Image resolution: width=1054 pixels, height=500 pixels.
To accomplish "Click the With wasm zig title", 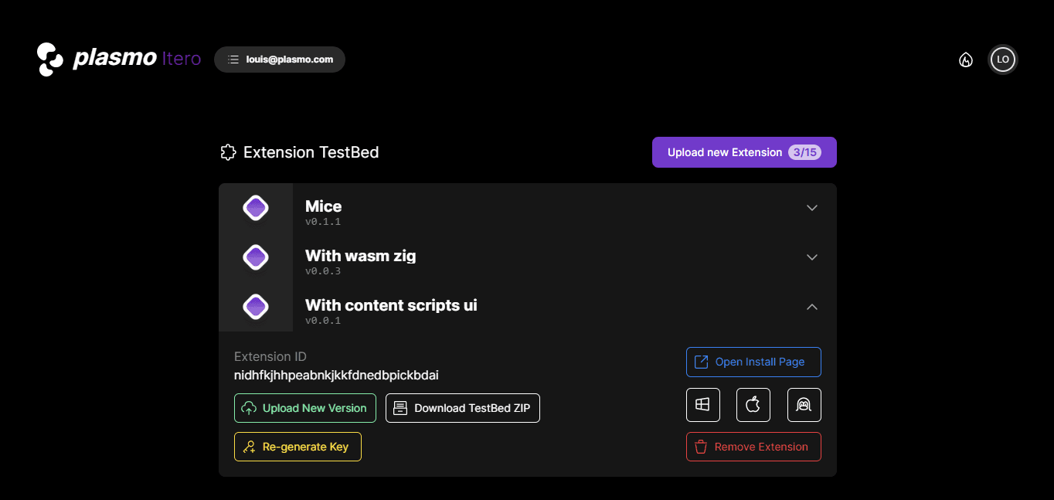I will (x=360, y=256).
